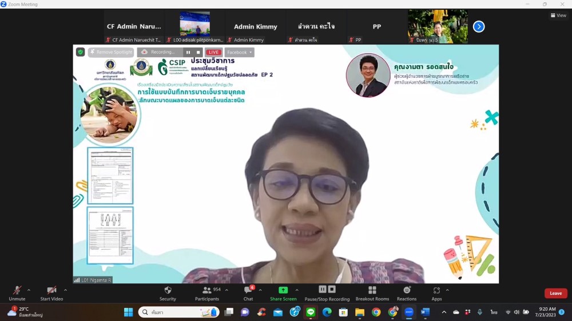The image size is (572, 321).
Task: Unmute the microphone
Action: click(x=17, y=293)
